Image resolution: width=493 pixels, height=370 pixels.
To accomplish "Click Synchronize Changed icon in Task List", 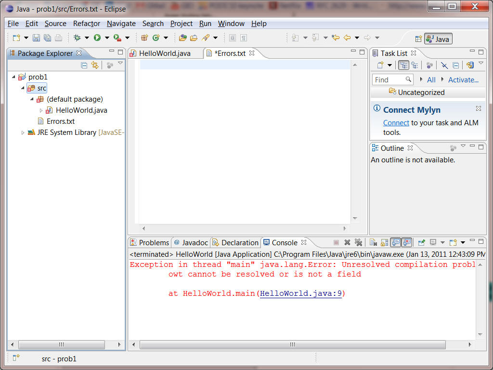I will [470, 65].
